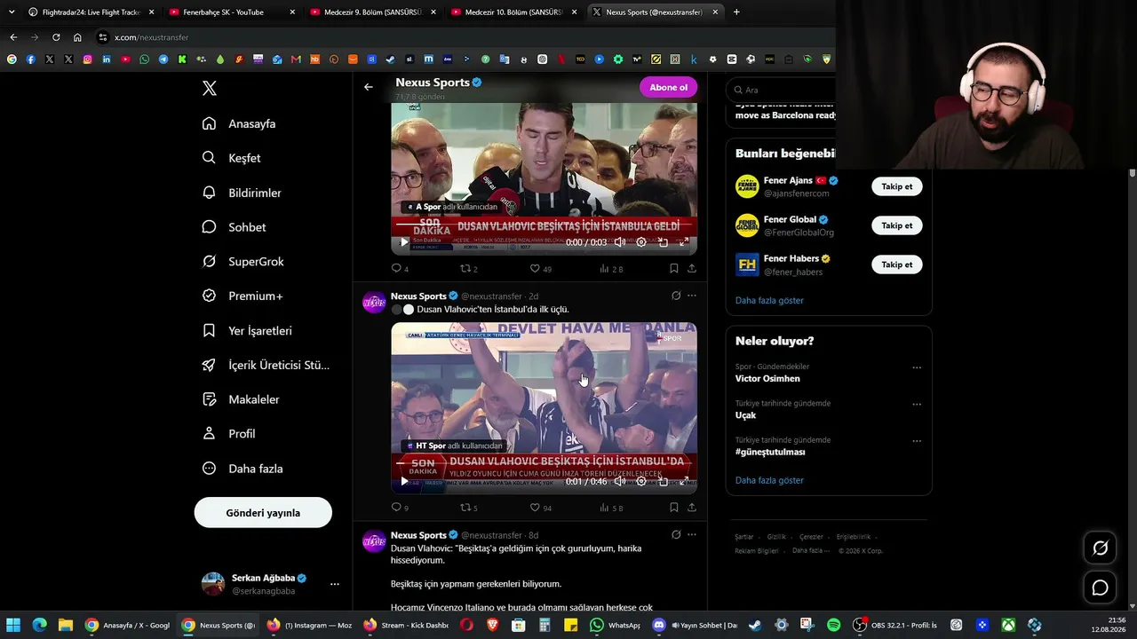Enter fullscreen on the HT Spor video

[x=684, y=481]
